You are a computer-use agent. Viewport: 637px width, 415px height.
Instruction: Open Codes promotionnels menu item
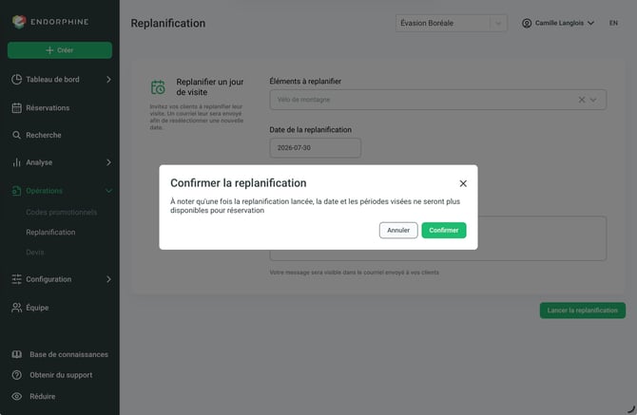pyautogui.click(x=62, y=212)
